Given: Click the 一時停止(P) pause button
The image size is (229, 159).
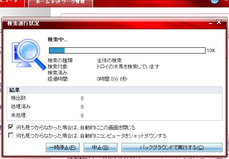Looking at the screenshot, I should click(63, 147).
